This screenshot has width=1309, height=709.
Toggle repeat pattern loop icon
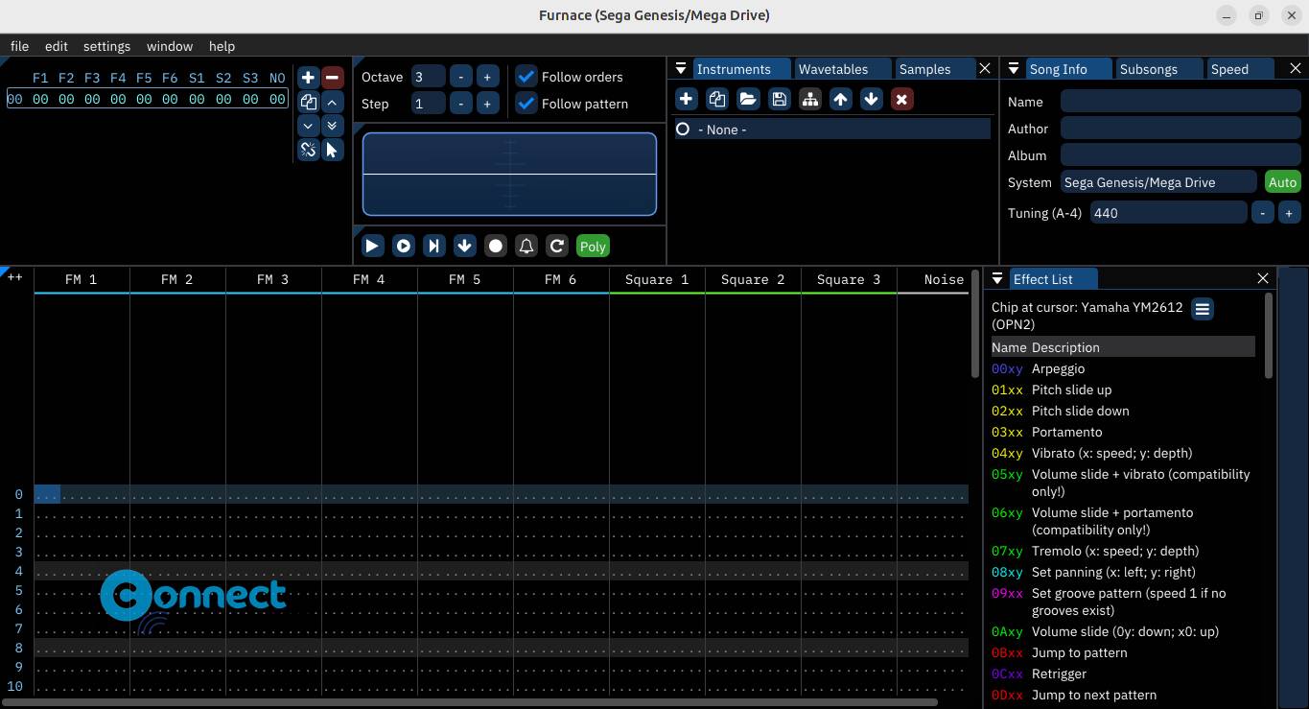pos(557,247)
